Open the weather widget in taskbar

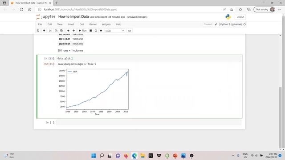point(9,156)
